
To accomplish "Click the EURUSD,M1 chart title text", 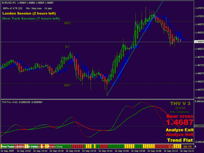I will click(8, 3).
